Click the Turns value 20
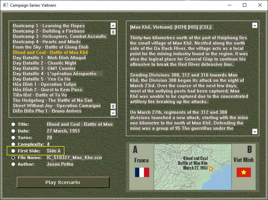Viewport: 268px width, 200px height. (49, 137)
